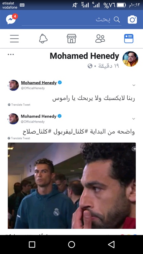Tap Android home circle button

coord(71,244)
